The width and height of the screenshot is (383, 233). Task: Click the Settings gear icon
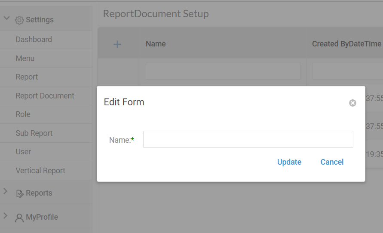[19, 20]
